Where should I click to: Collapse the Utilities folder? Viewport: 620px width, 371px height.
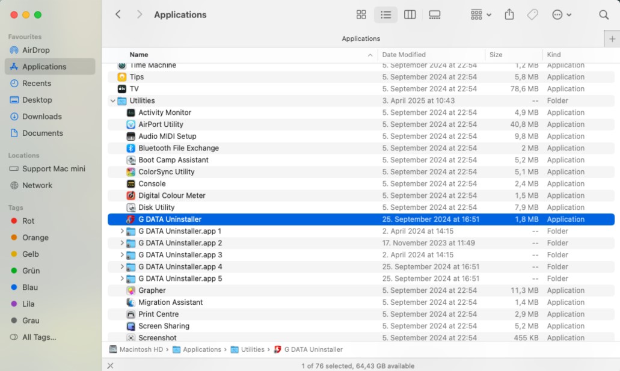(x=113, y=101)
